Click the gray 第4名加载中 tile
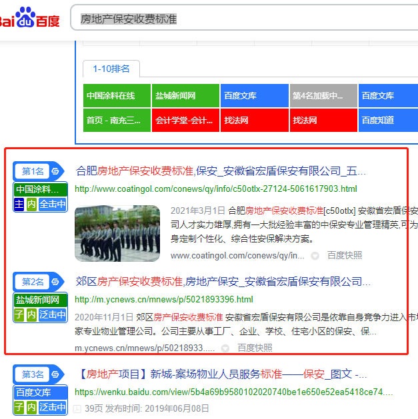 [323, 96]
